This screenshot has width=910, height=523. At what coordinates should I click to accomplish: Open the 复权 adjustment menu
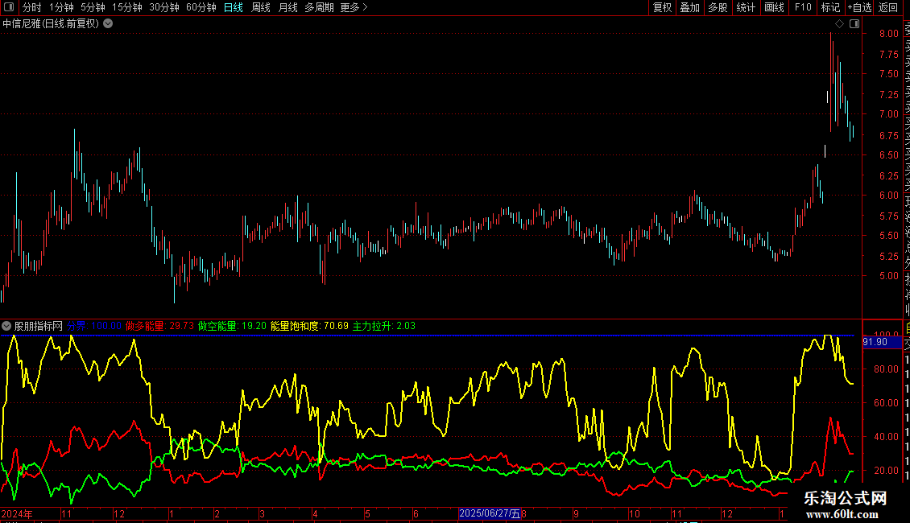click(x=662, y=7)
